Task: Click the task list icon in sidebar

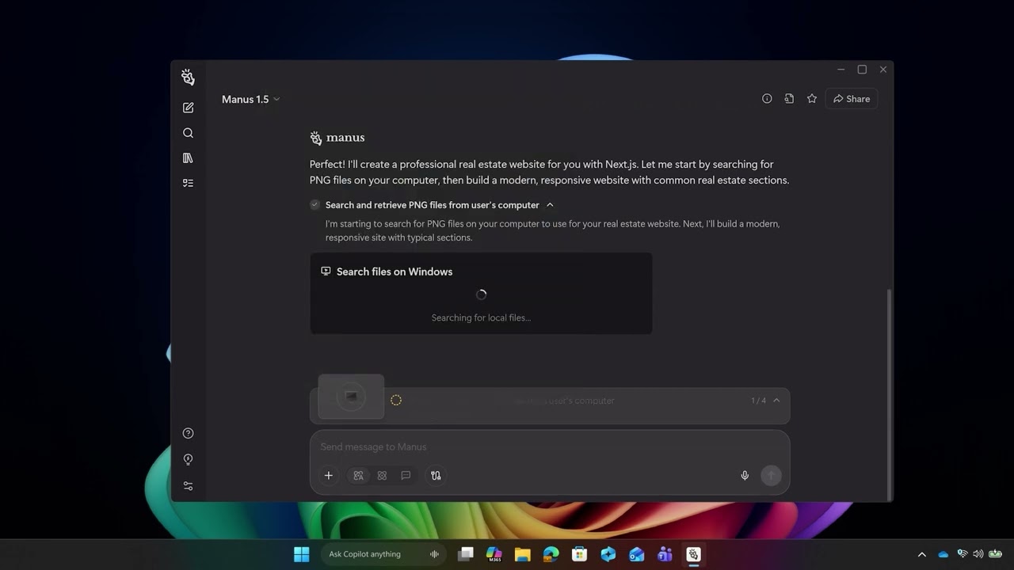Action: pos(188,183)
